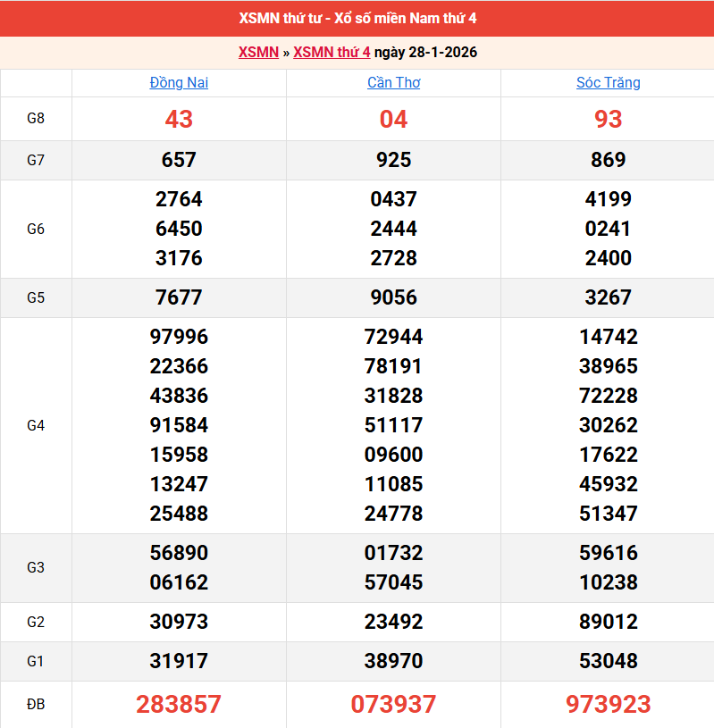Click the G7 row label

click(x=36, y=160)
